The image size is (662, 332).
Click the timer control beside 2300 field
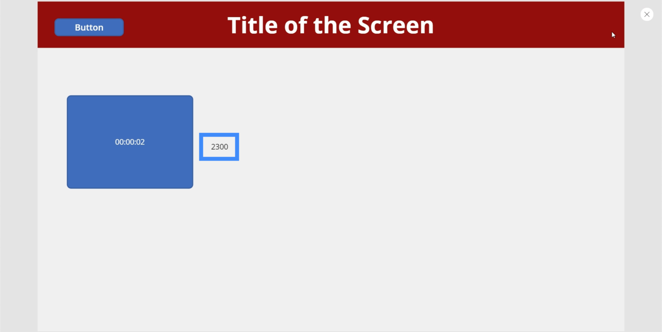pos(130,142)
